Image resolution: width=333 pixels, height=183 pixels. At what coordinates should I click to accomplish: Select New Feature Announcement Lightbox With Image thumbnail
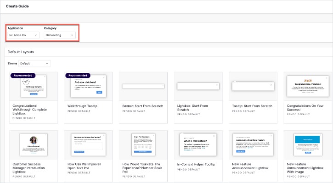coord(308,145)
